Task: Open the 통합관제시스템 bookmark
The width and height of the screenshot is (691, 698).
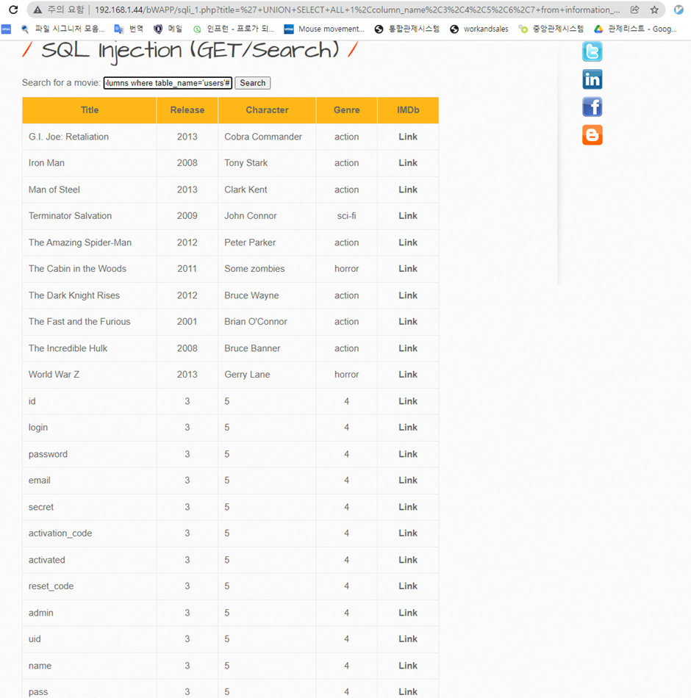Action: coord(407,29)
